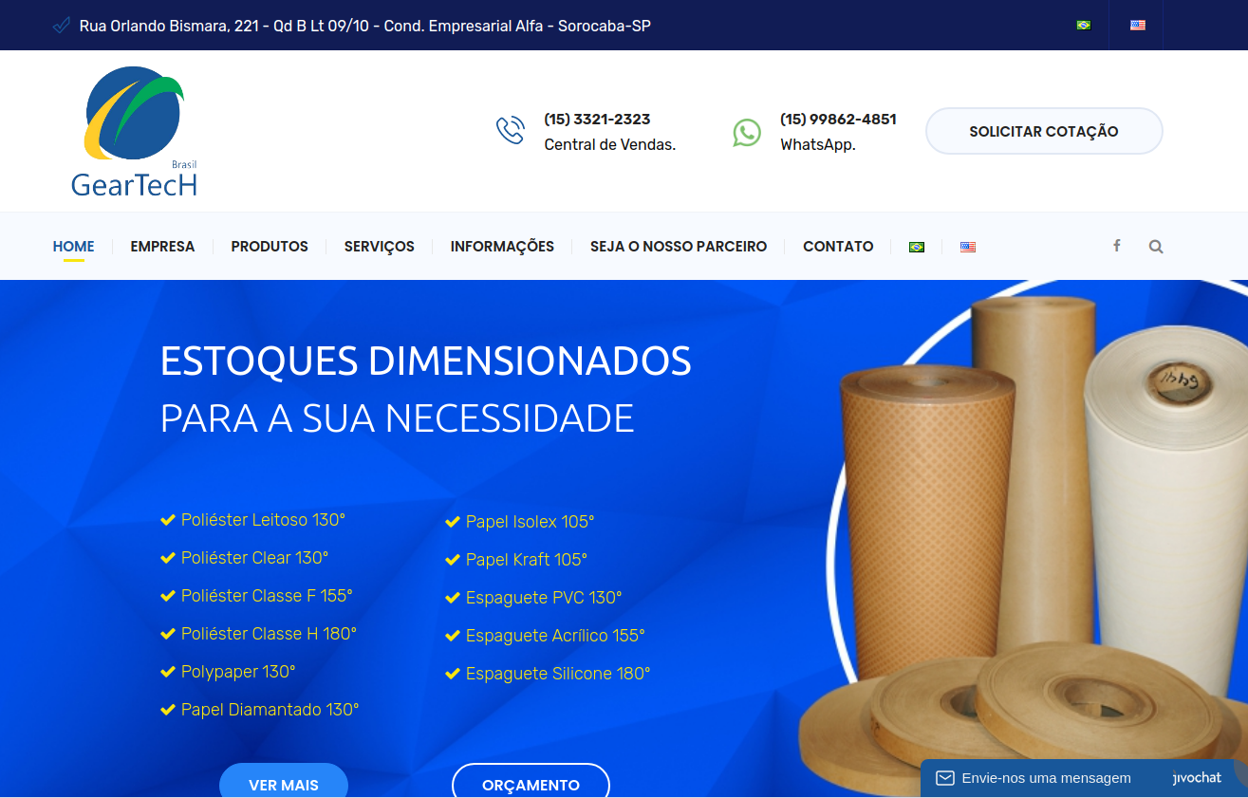Select Seja o Nosso Parceiro menu item
The width and height of the screenshot is (1248, 798).
point(678,247)
